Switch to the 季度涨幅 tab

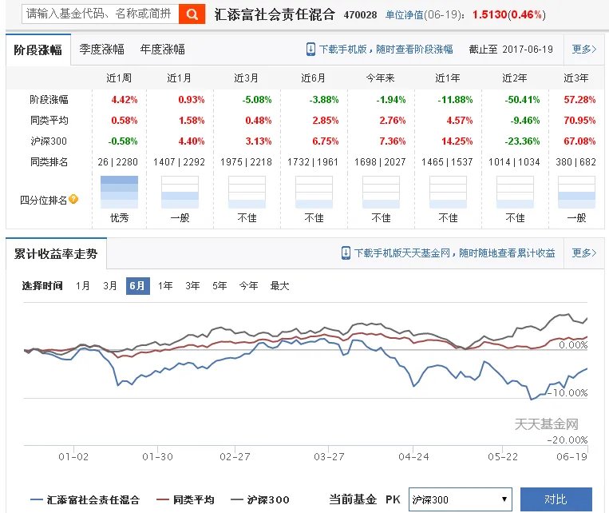[101, 50]
